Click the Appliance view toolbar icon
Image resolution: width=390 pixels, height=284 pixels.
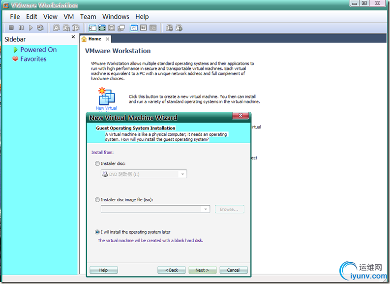pos(144,28)
